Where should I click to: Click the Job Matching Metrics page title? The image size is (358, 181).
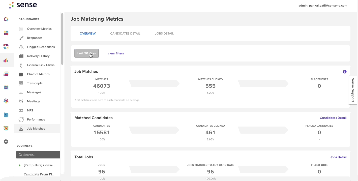coord(97,19)
